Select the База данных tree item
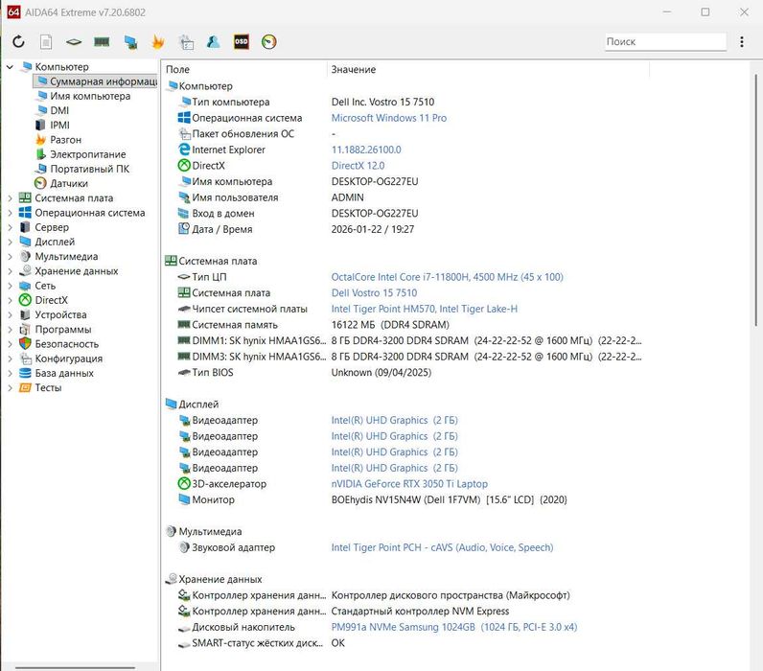The width and height of the screenshot is (763, 671). tap(64, 373)
